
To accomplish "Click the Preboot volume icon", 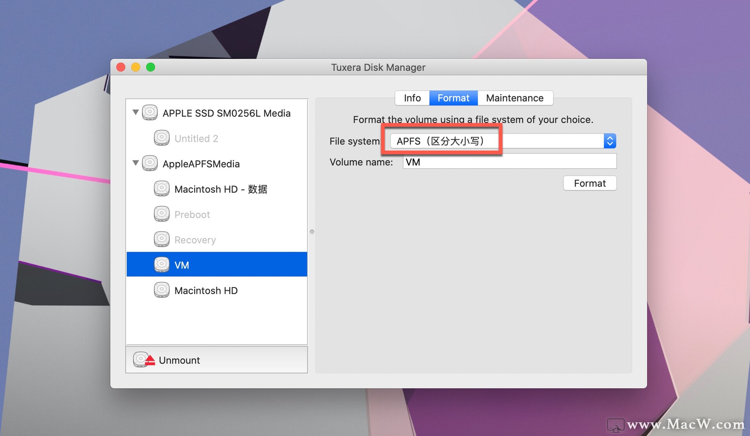I will [161, 214].
